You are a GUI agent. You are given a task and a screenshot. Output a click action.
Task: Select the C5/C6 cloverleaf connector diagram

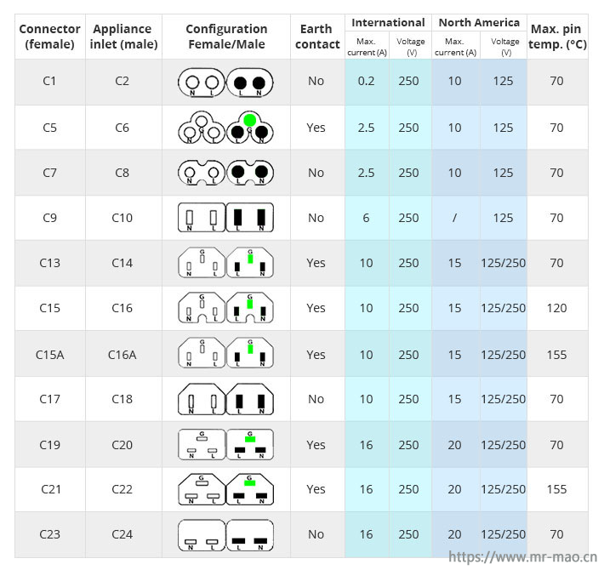(225, 128)
